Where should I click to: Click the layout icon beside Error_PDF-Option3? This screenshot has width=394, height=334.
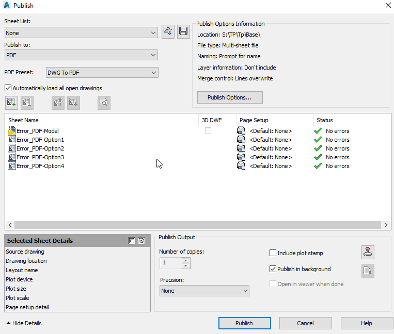coord(12,157)
